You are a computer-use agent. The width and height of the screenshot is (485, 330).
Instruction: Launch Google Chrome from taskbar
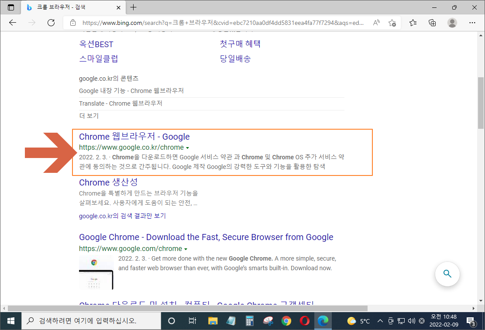point(286,321)
